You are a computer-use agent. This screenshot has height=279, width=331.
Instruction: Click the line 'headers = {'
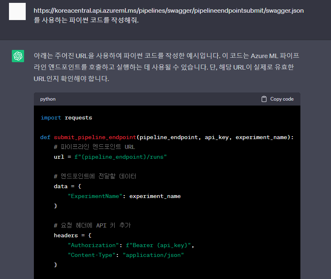(x=73, y=235)
